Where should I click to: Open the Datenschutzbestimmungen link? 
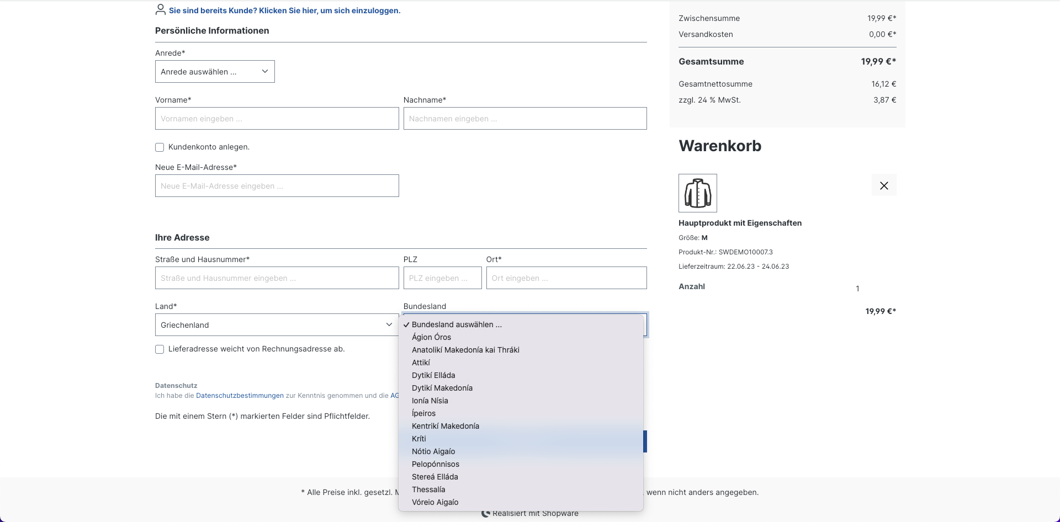(240, 396)
